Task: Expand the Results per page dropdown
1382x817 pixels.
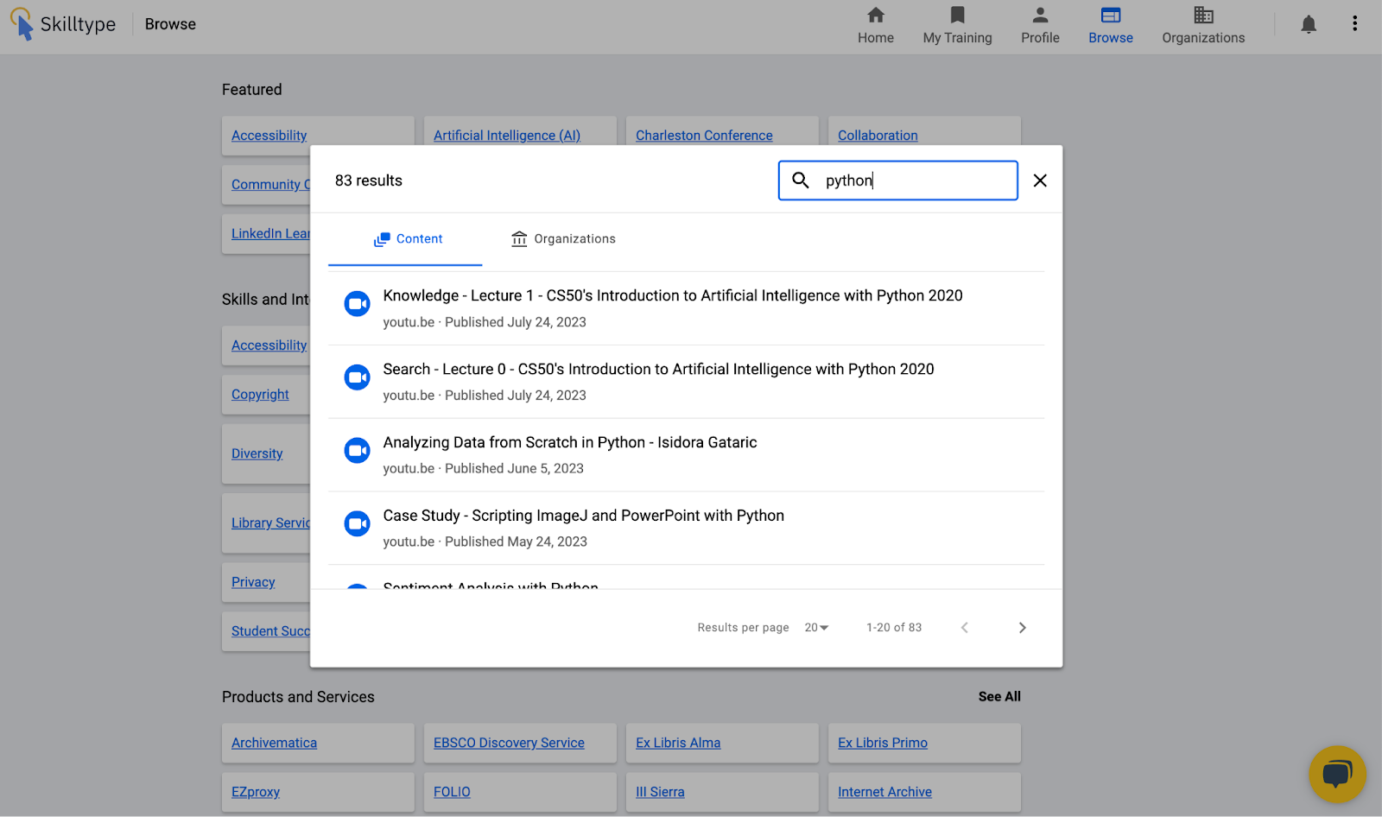Action: 816,628
